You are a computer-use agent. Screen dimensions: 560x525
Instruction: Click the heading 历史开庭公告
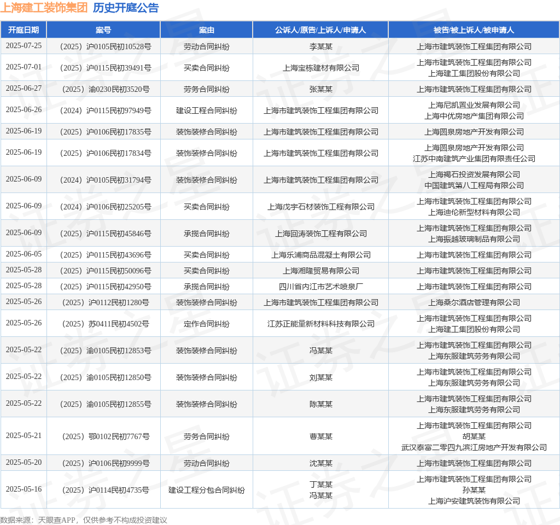pos(126,8)
